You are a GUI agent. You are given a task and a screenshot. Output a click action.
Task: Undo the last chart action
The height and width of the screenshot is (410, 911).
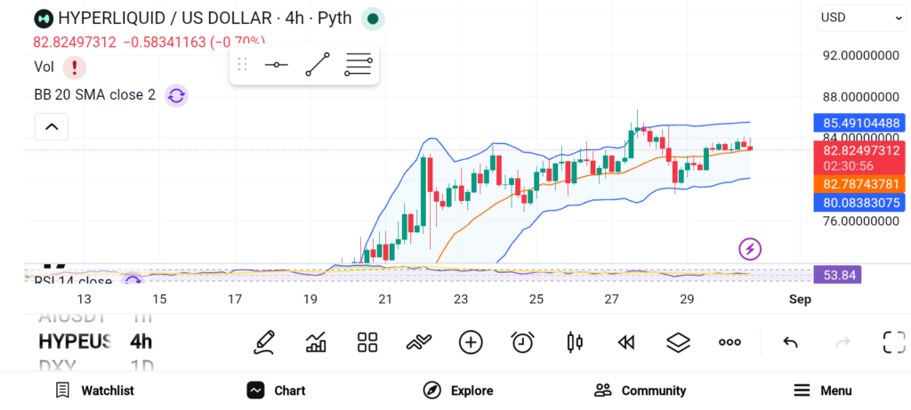click(x=790, y=342)
